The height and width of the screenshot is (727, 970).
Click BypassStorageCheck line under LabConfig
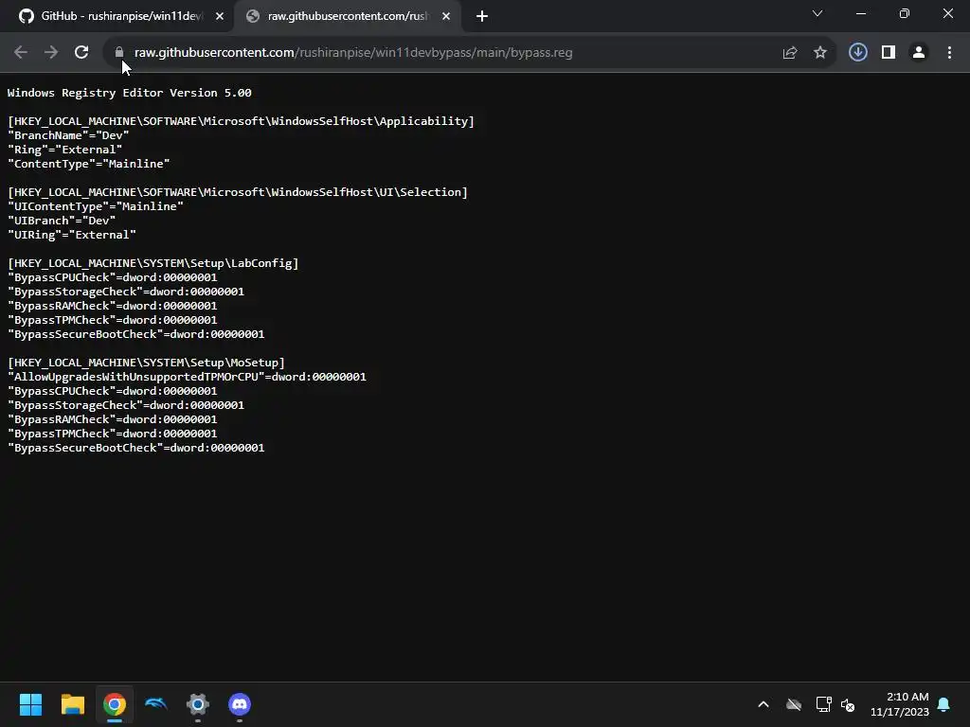(126, 292)
